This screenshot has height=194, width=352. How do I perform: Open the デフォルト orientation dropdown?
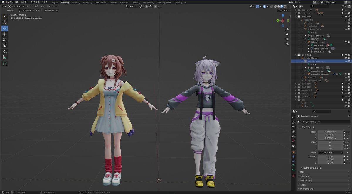click(27, 11)
